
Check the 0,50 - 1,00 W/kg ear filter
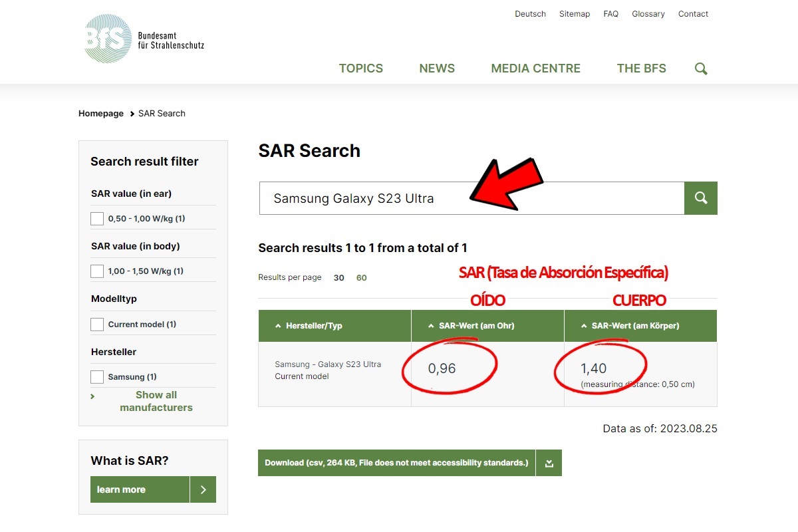click(97, 219)
